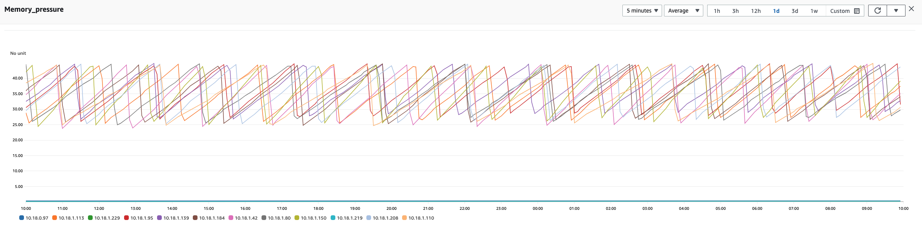Viewport: 922px width, 229px height.
Task: Toggle the 10.18.1.219 legend series
Action: coord(346,218)
